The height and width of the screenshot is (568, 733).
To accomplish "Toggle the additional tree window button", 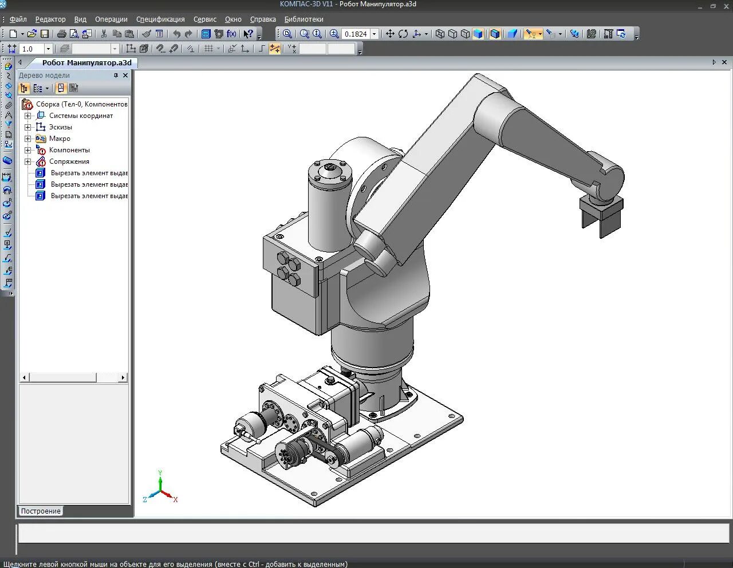I will coord(61,88).
